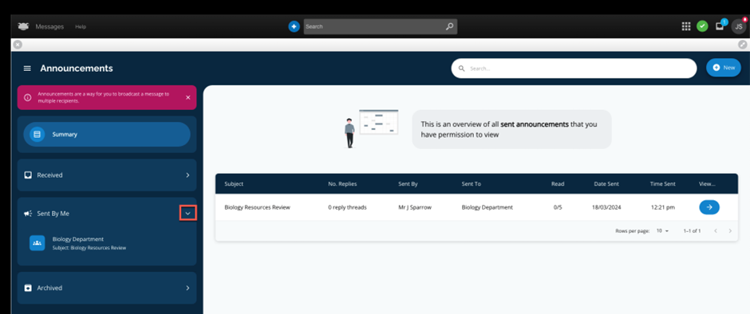Click the 0/5 read count

point(558,207)
